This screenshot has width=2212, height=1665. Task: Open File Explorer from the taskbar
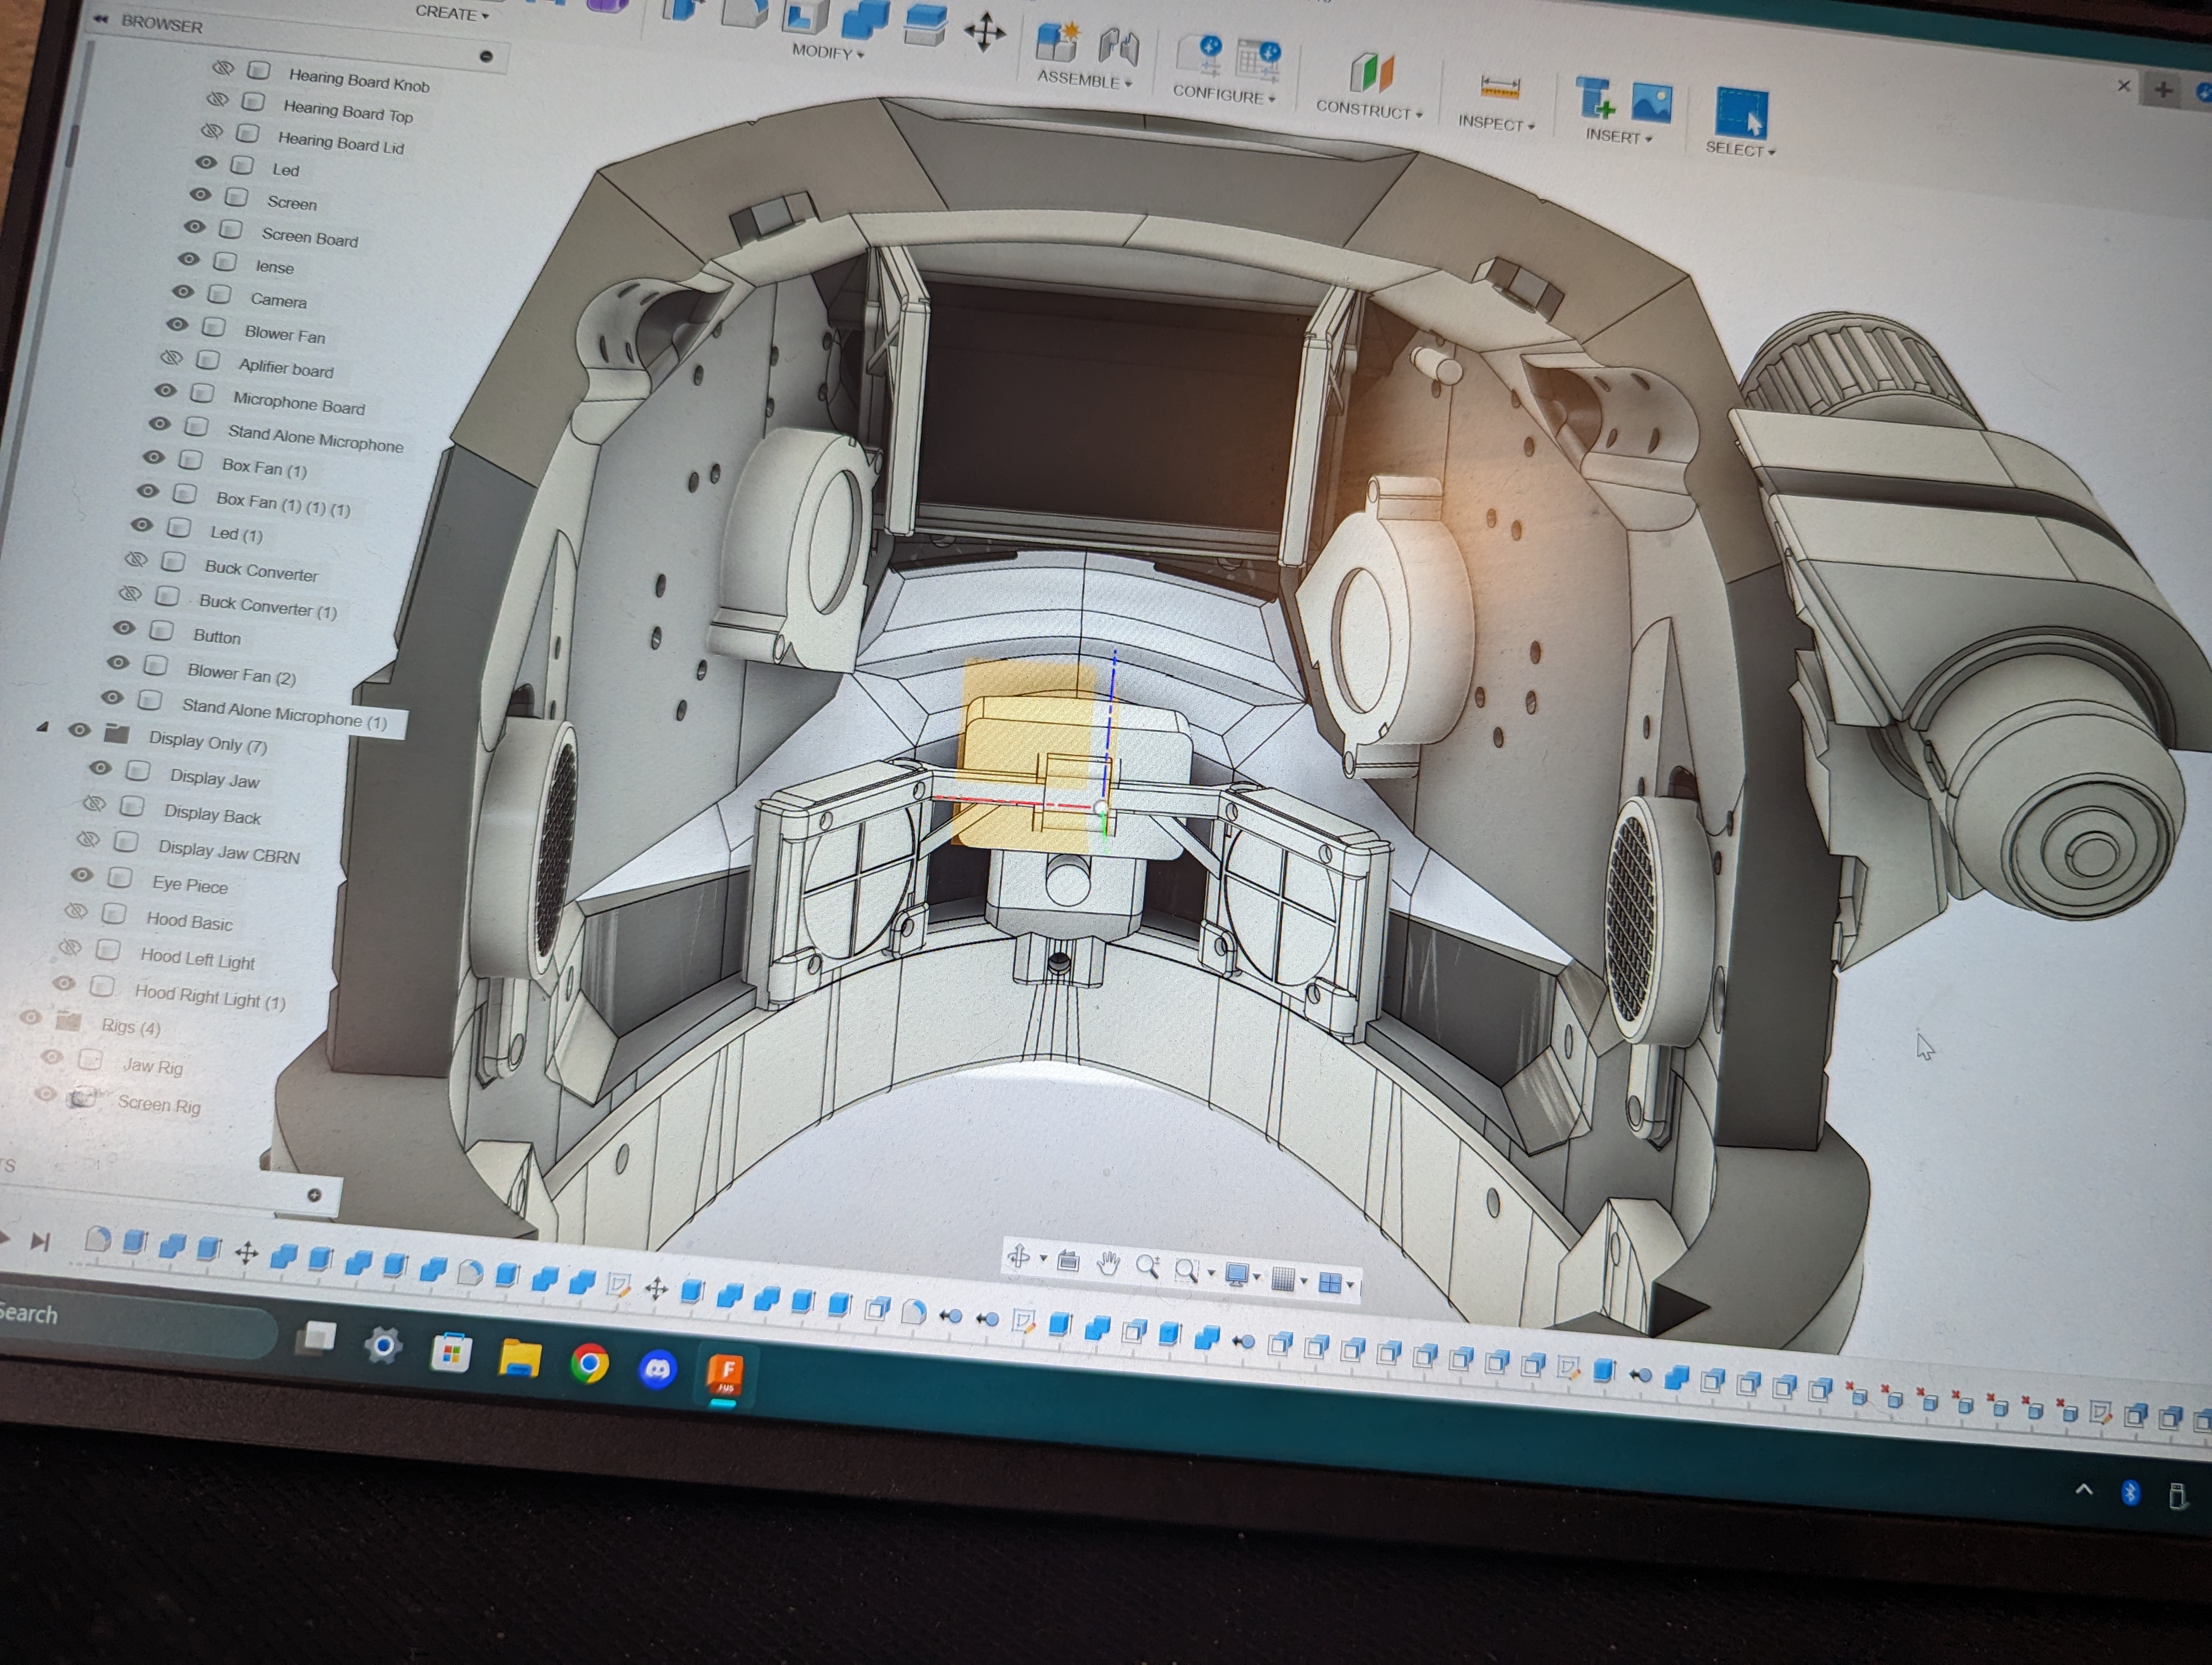pos(520,1358)
